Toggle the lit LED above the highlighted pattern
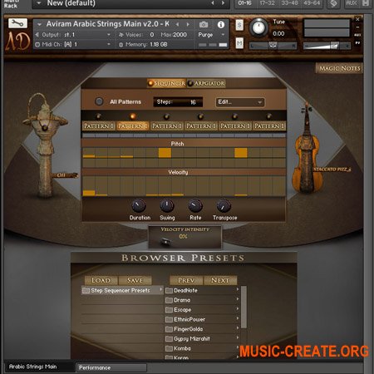 [133, 116]
